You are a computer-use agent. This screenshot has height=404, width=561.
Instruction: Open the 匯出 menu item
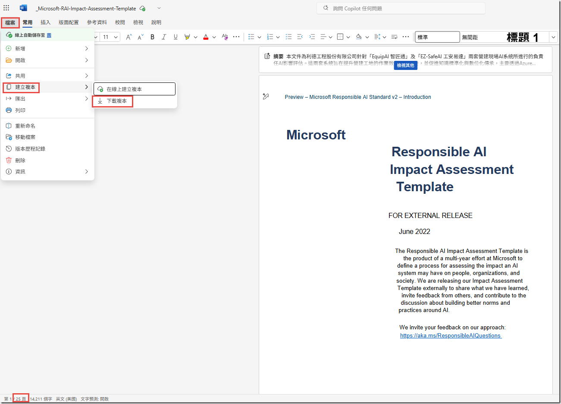point(47,98)
